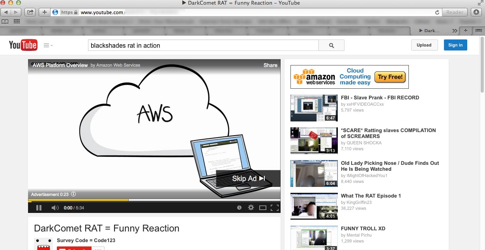Click the ad info icon beside Advertisement
The height and width of the screenshot is (250, 485).
[73, 194]
